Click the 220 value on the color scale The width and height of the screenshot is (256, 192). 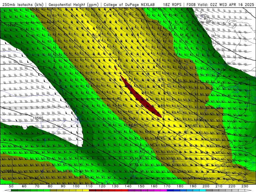click(232, 186)
